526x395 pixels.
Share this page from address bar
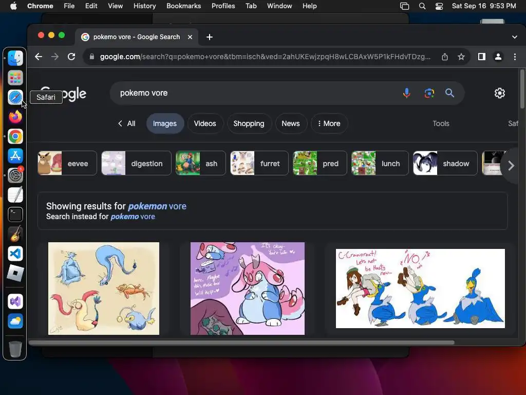[444, 57]
